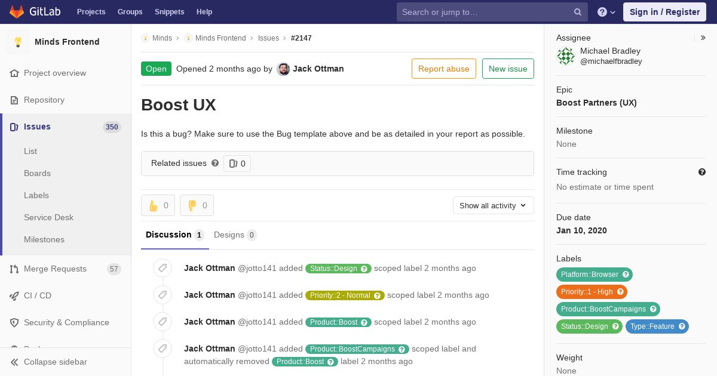Click the Security & Compliance shield icon
Screen dimensions: 717x376
pyautogui.click(x=14, y=322)
